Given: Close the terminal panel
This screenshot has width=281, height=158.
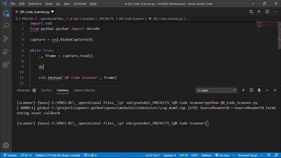Looking at the screenshot, I should coord(275,90).
